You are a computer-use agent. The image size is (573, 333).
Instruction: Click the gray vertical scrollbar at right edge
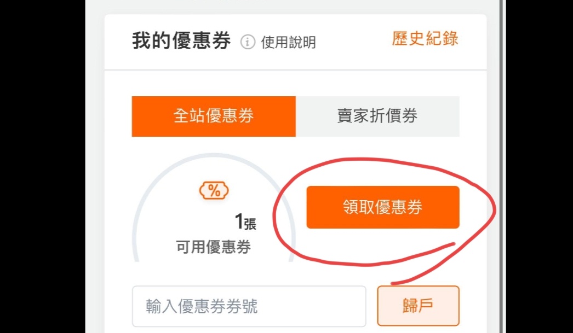(x=502, y=166)
